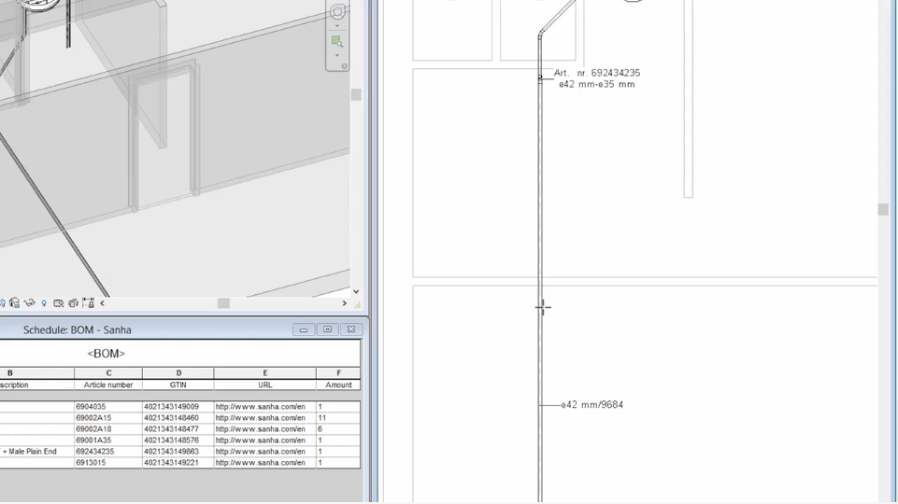Activate the Zoom in Region tool

[x=337, y=40]
